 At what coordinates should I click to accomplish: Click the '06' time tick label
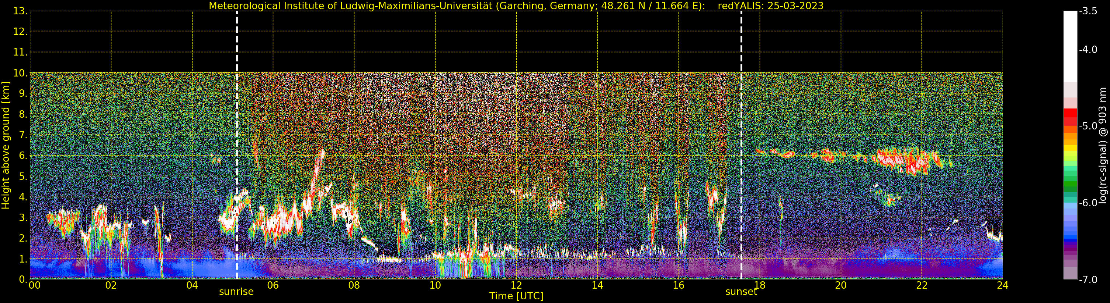(x=273, y=285)
